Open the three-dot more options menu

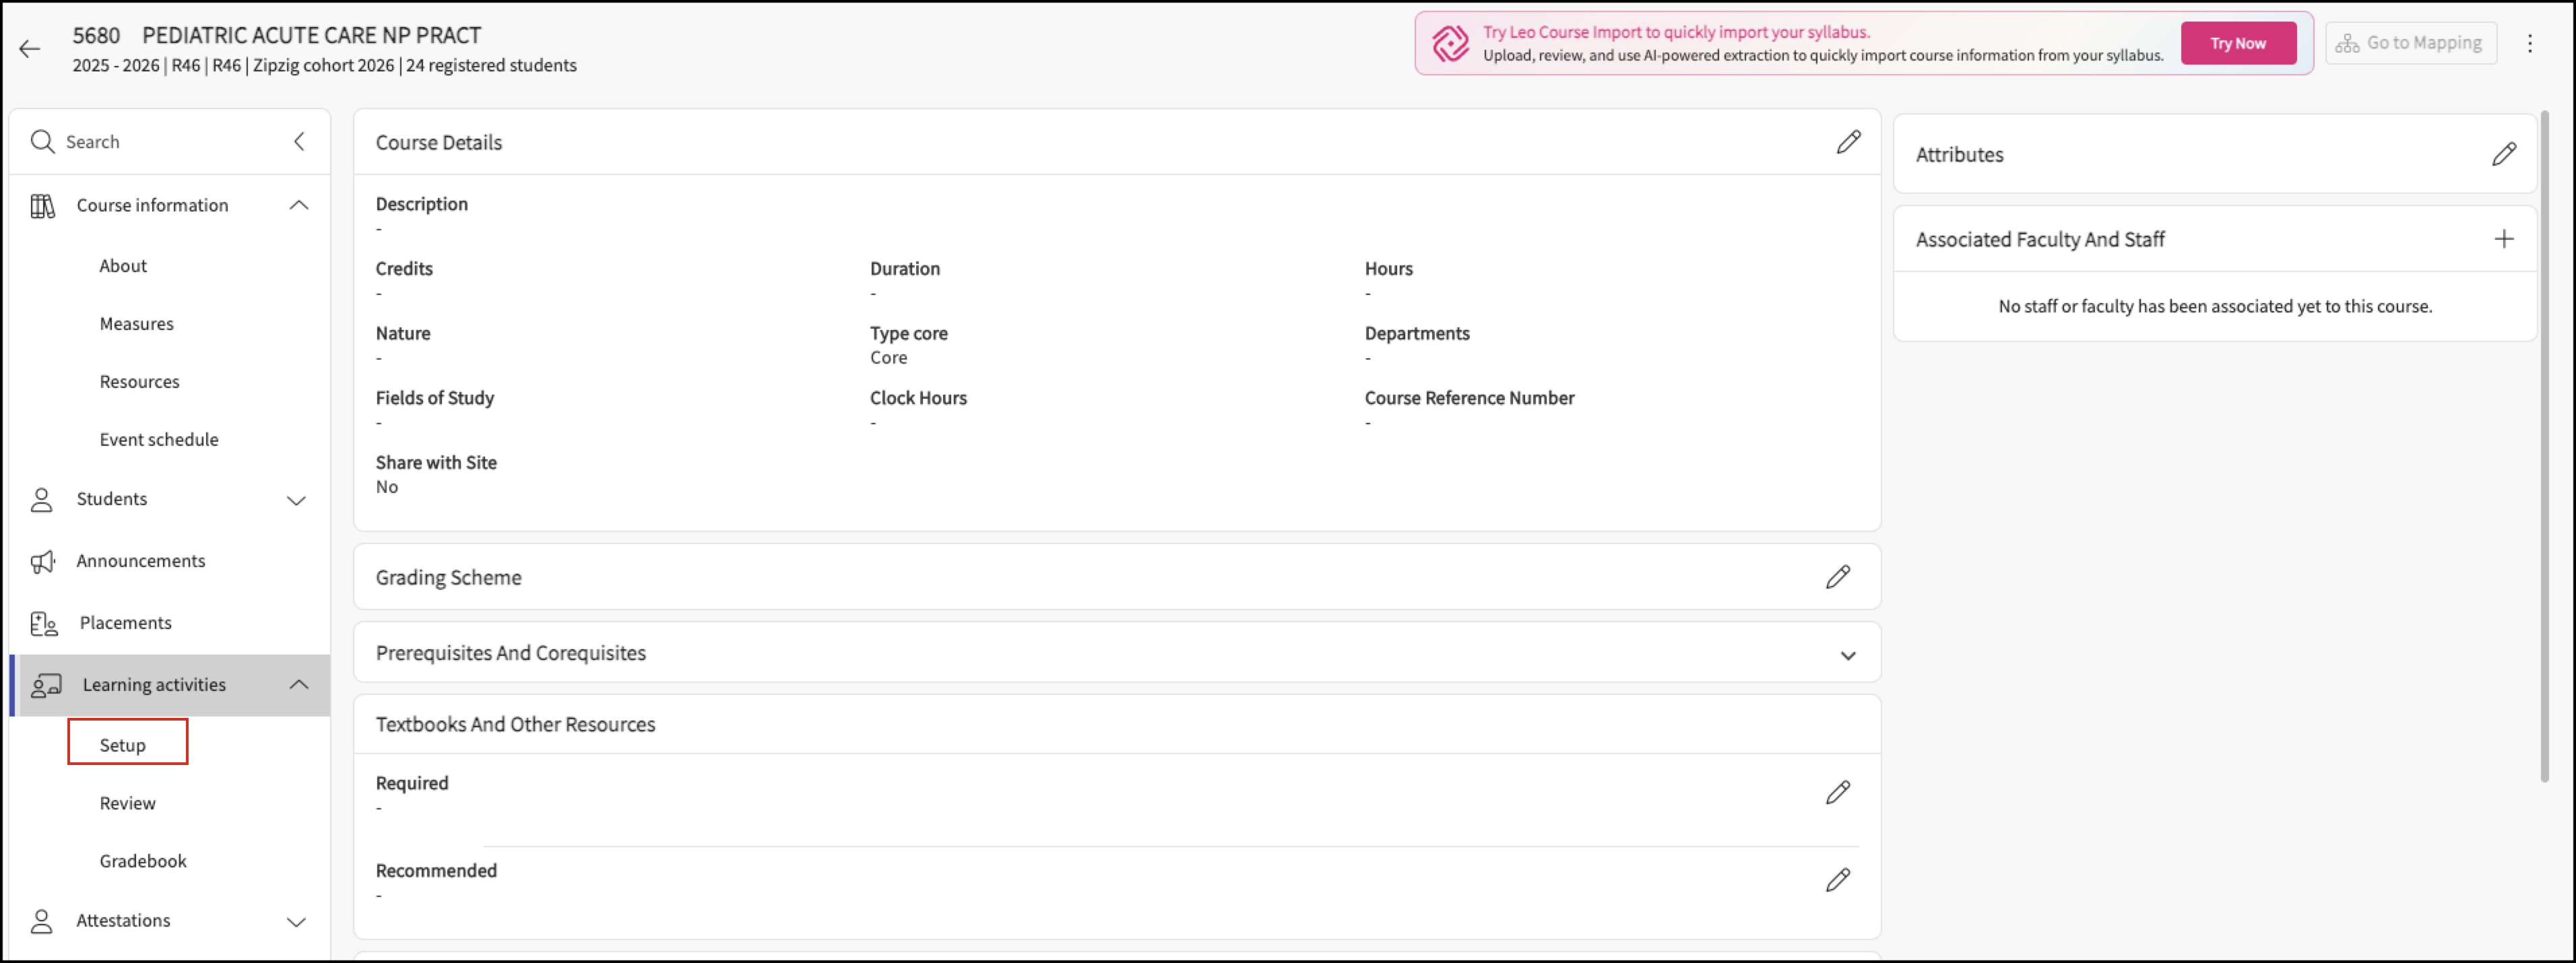pyautogui.click(x=2529, y=43)
